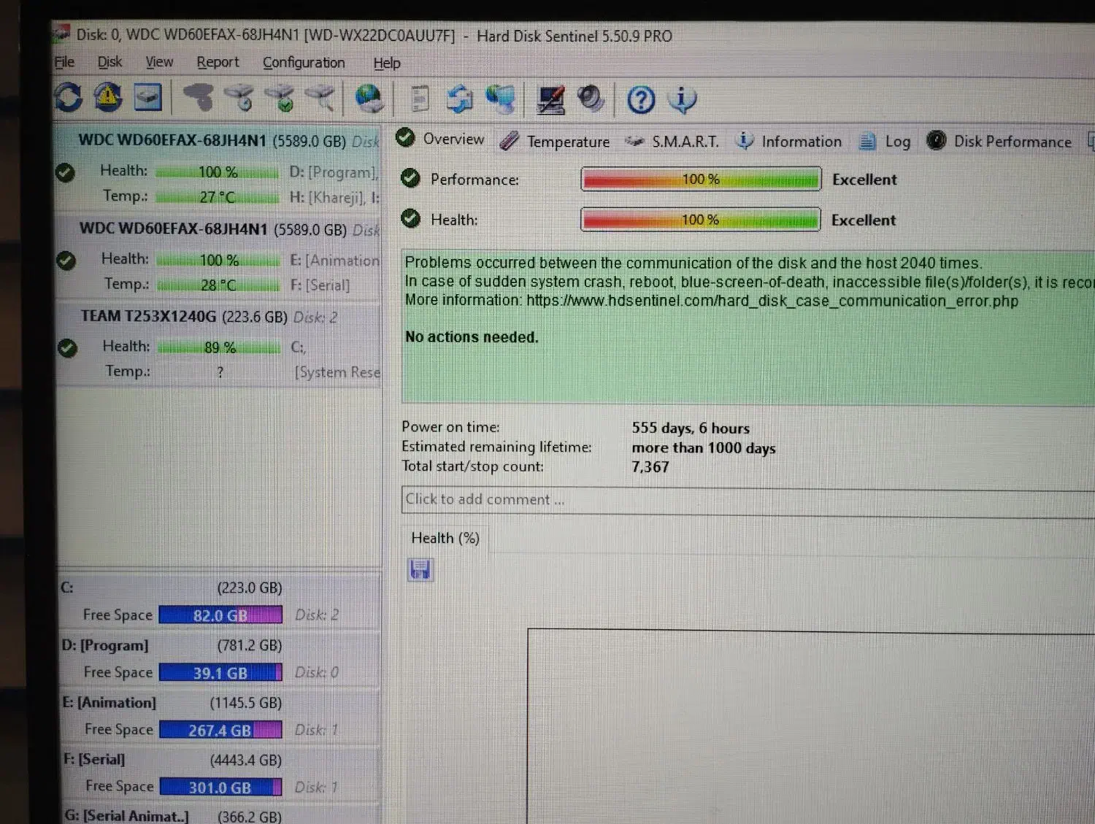Open the View menu
This screenshot has width=1095, height=824.
(159, 62)
